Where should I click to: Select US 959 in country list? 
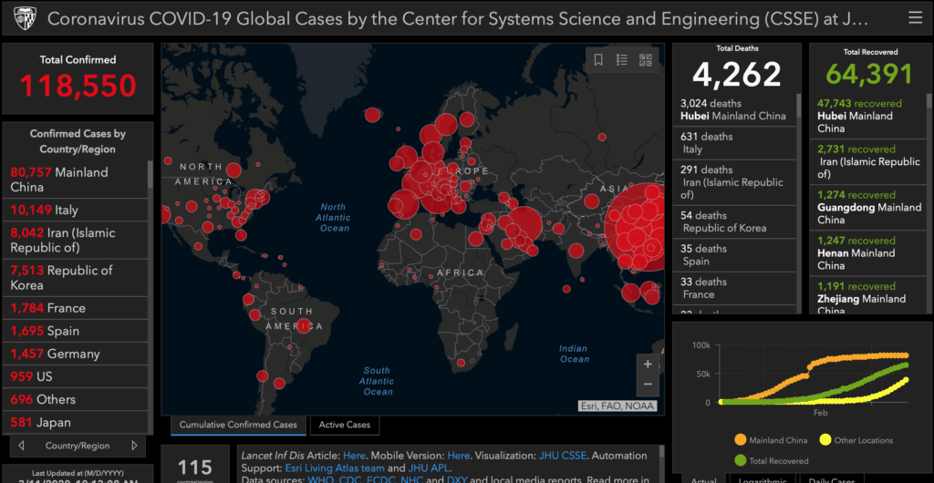(x=75, y=376)
